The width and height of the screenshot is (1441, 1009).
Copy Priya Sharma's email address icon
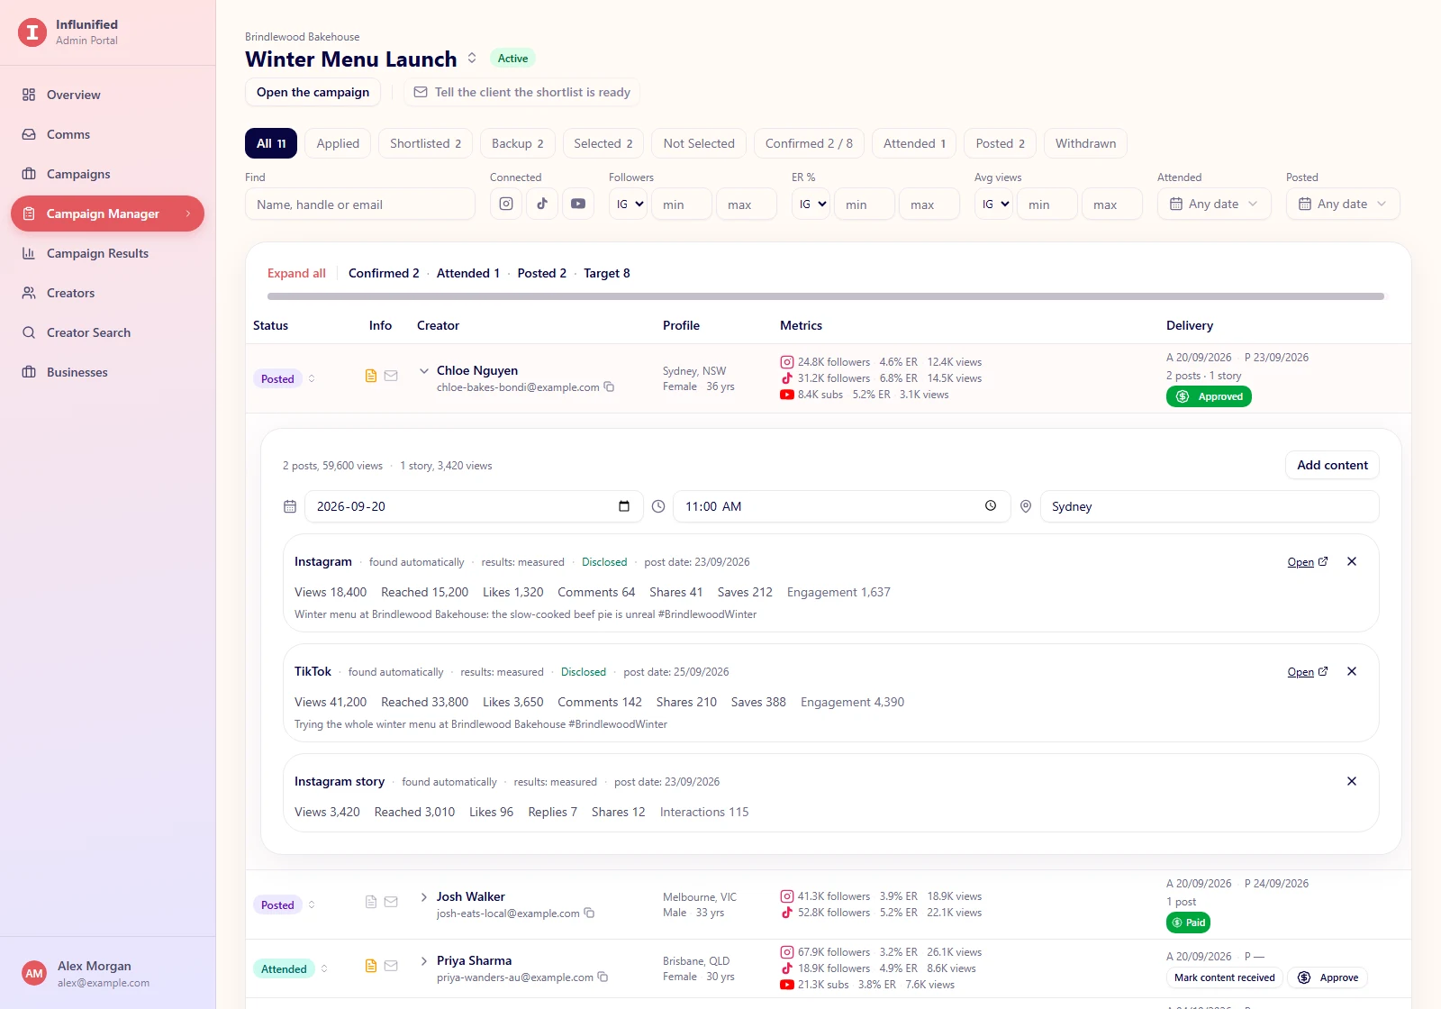point(603,977)
